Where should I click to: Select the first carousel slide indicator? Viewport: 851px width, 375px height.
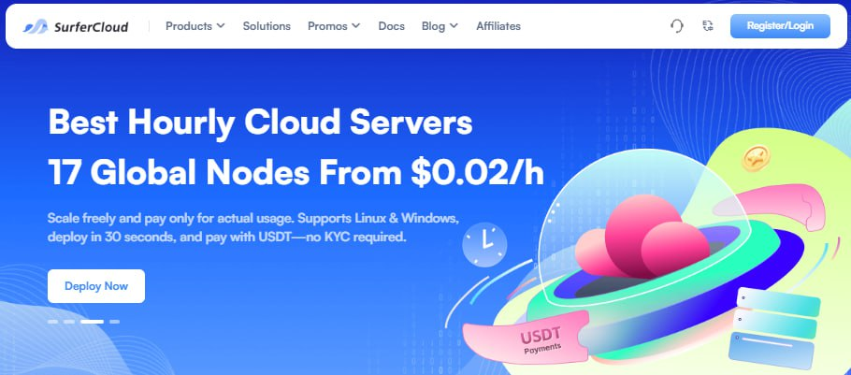point(52,322)
